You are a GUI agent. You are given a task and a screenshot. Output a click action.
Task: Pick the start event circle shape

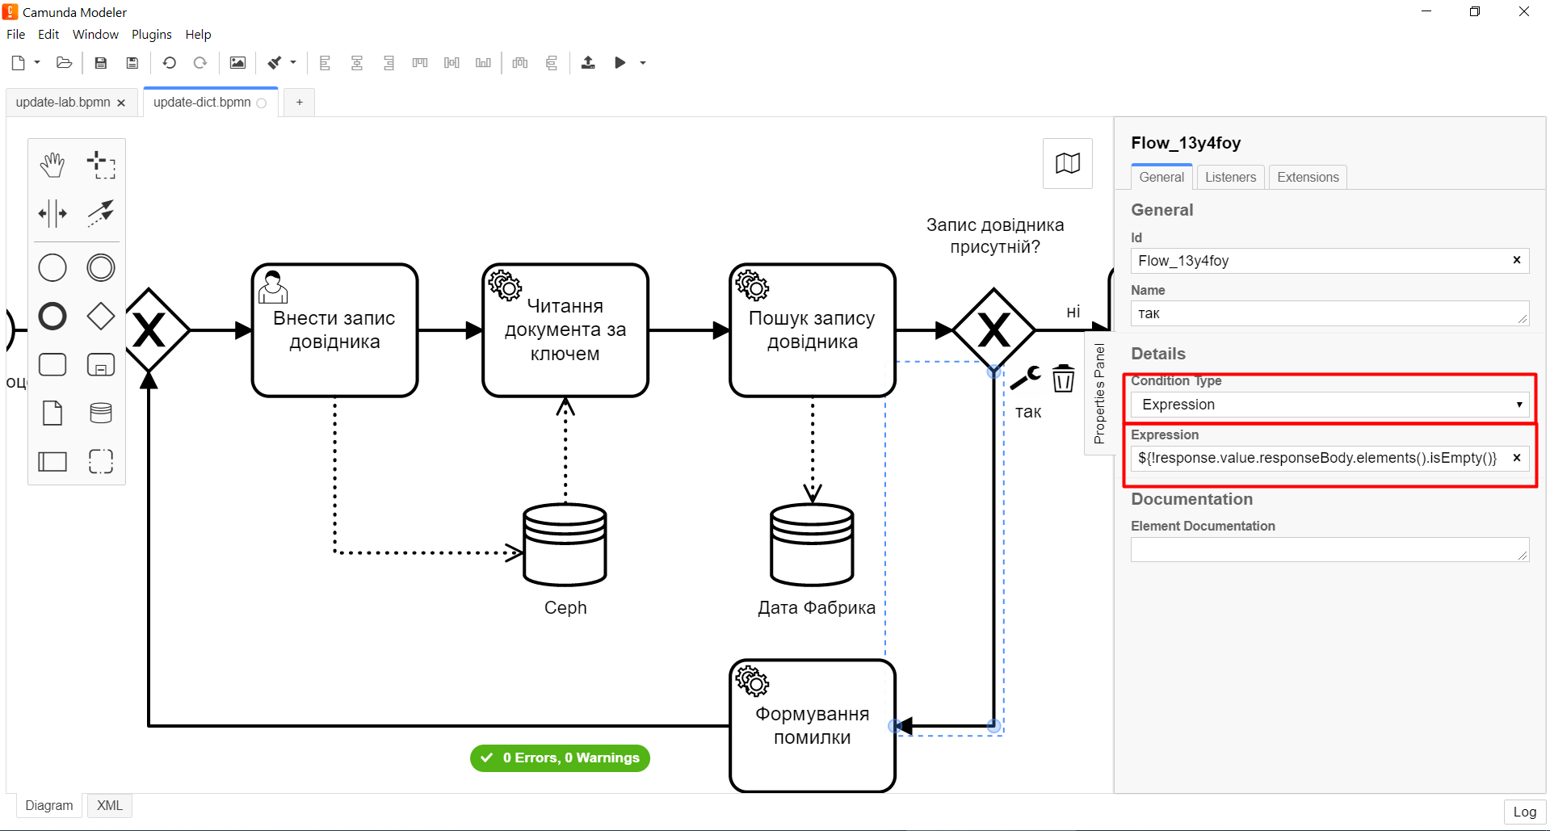click(53, 268)
